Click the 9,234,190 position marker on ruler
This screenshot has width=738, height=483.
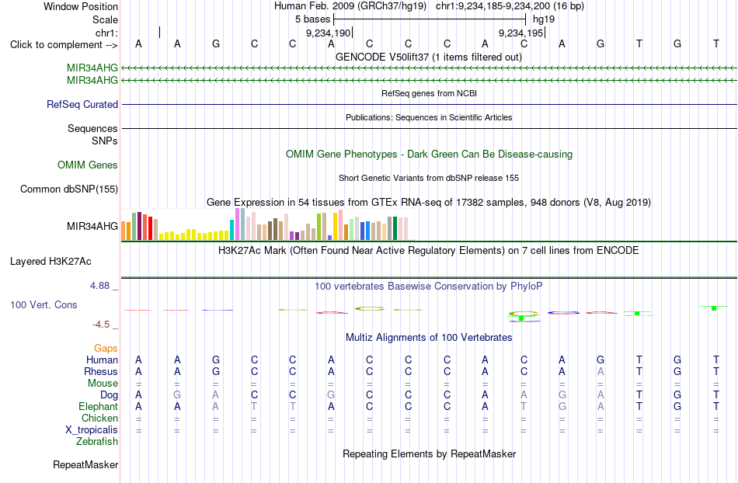pyautogui.click(x=329, y=33)
